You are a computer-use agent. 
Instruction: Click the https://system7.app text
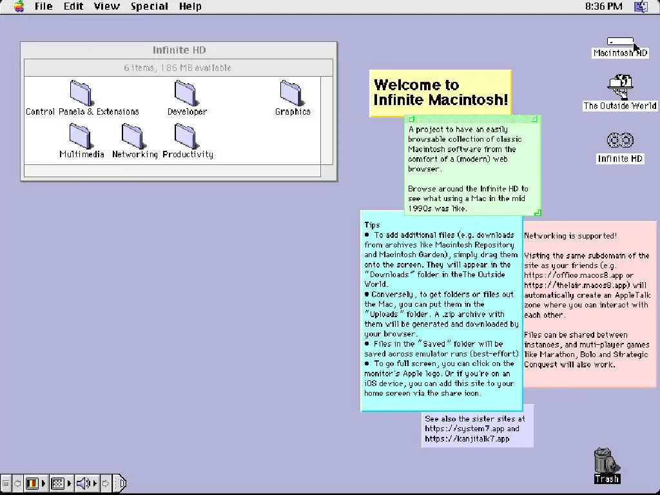[x=465, y=429]
